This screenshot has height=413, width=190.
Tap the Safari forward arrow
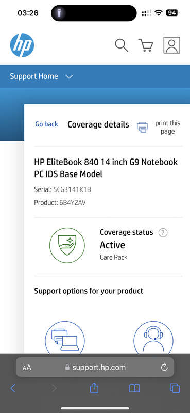point(54,388)
